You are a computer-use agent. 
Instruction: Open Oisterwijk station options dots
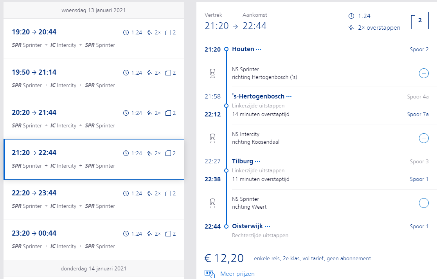pyautogui.click(x=267, y=226)
